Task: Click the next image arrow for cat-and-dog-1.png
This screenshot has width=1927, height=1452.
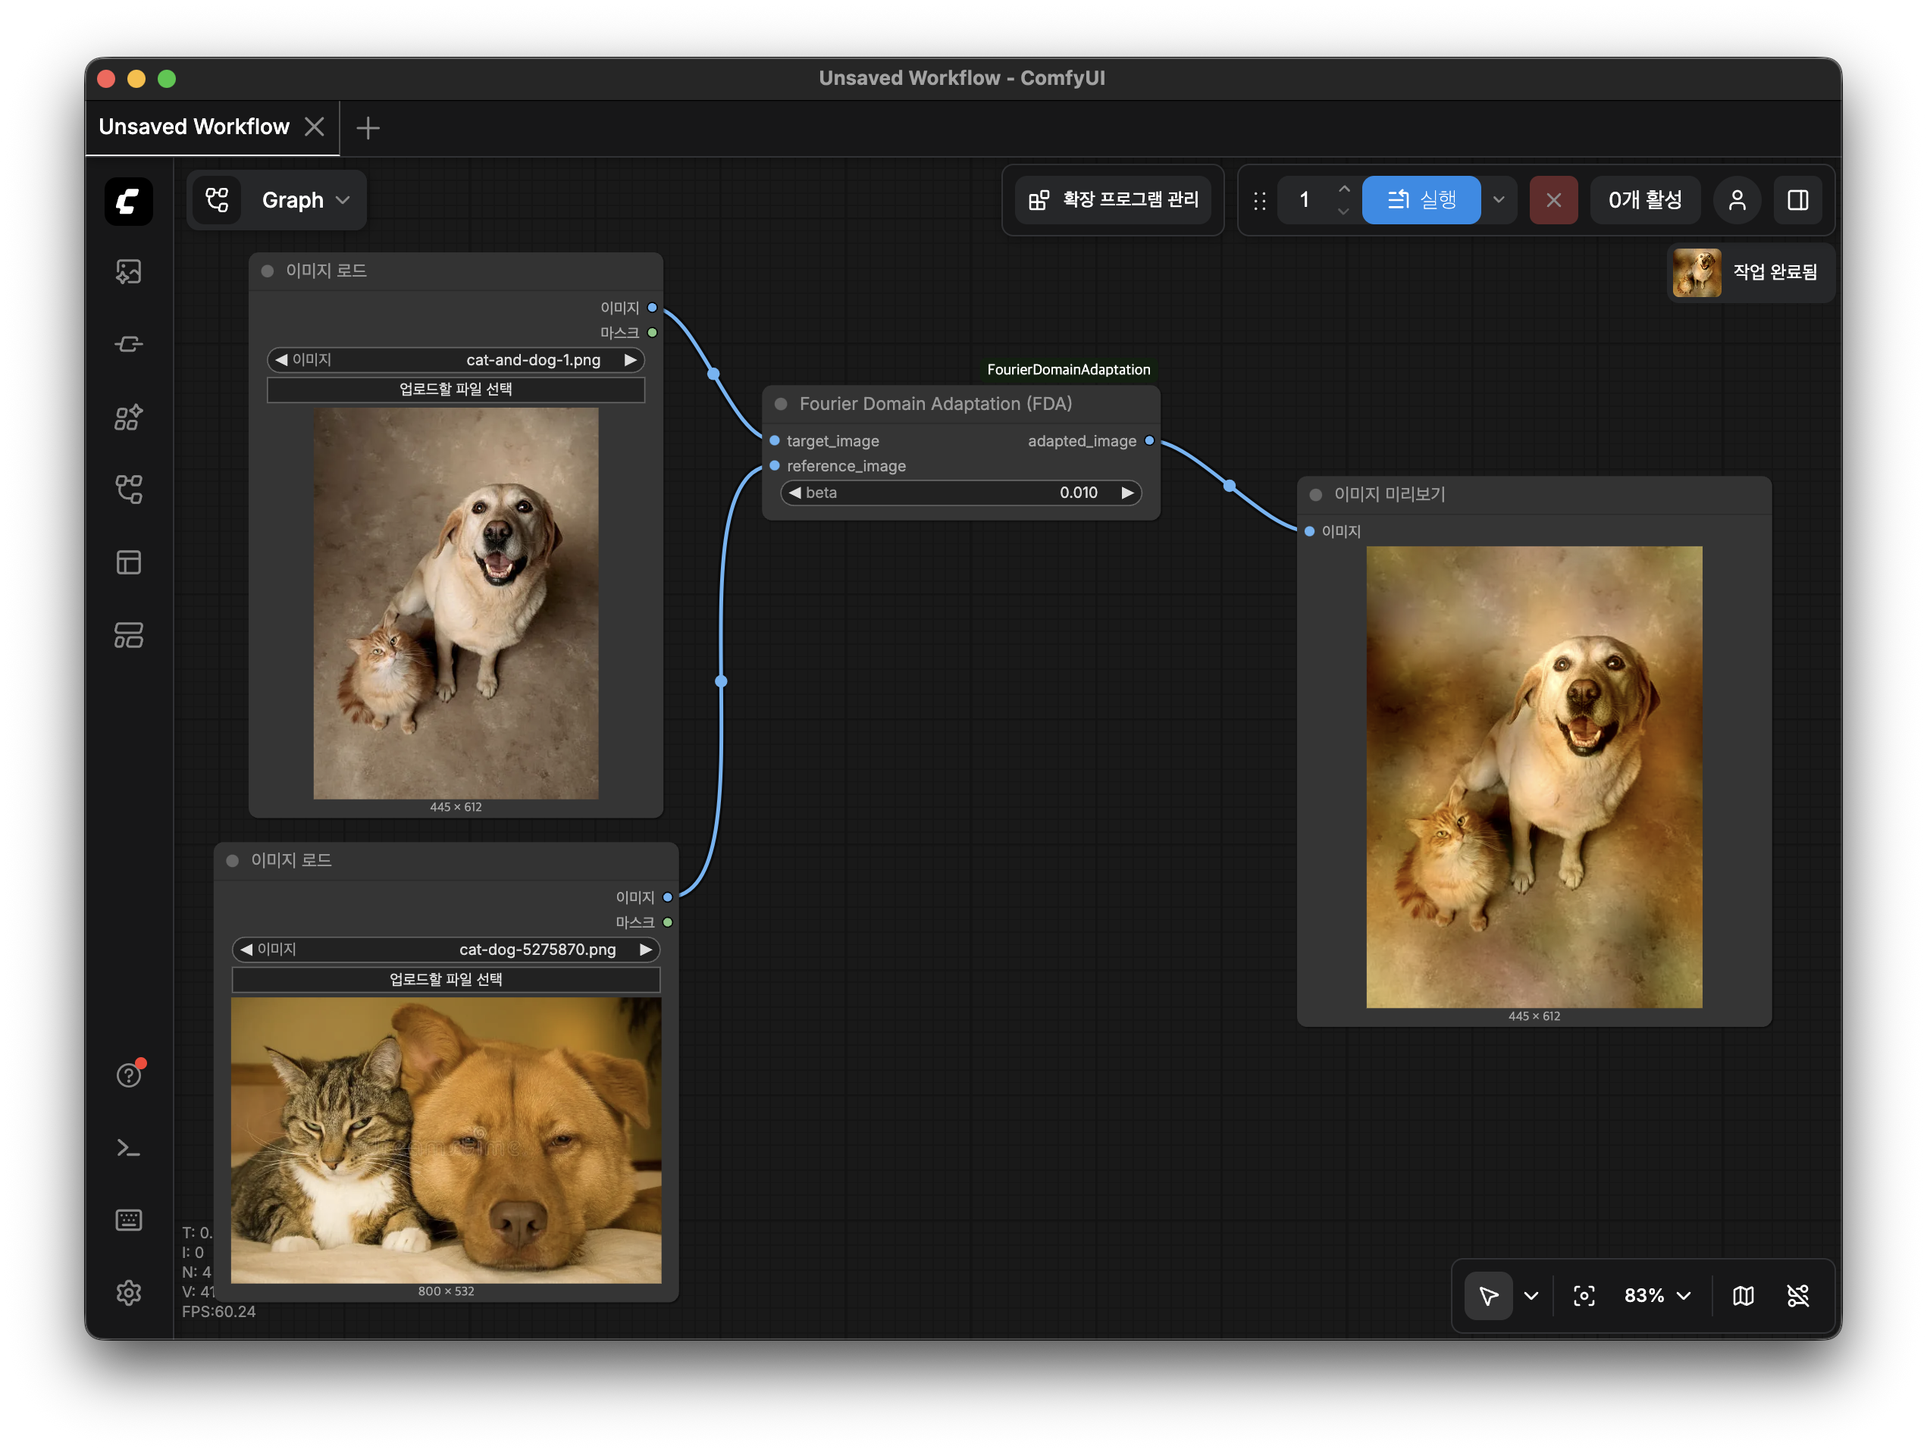Action: (630, 360)
